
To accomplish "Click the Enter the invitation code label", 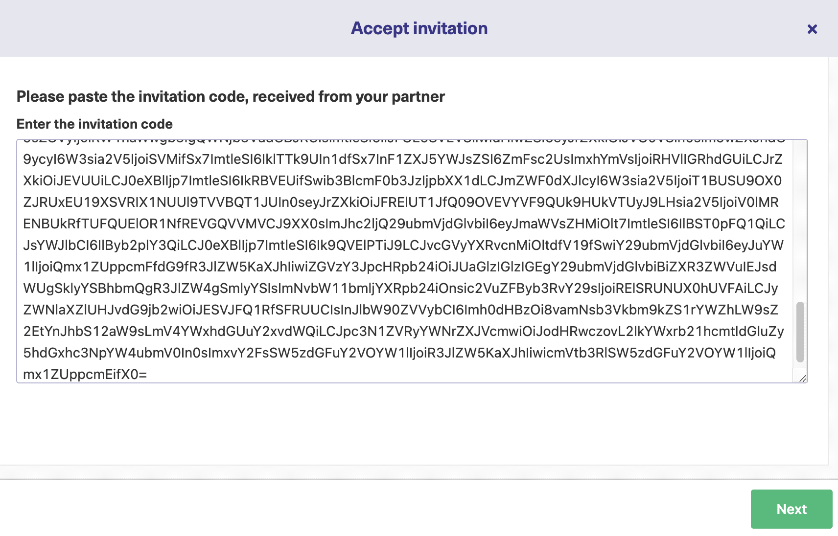I will click(x=94, y=124).
